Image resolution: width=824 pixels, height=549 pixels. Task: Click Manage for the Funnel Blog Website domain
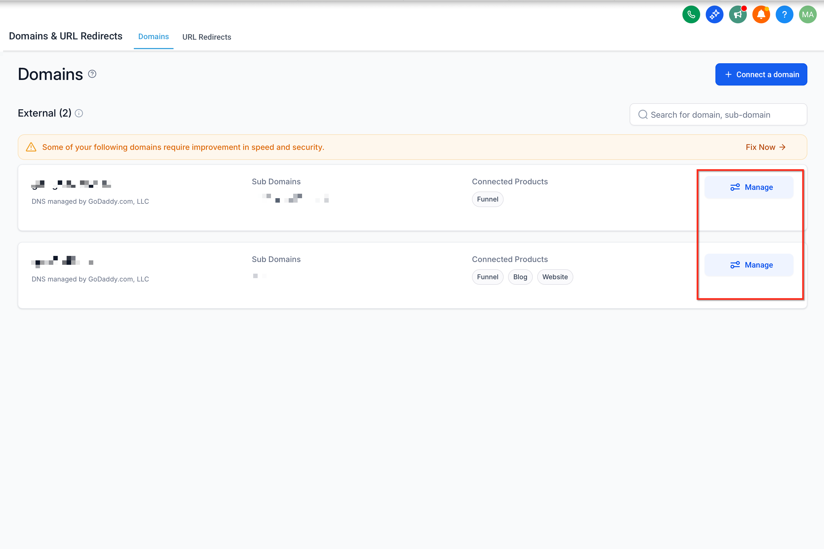pos(749,265)
